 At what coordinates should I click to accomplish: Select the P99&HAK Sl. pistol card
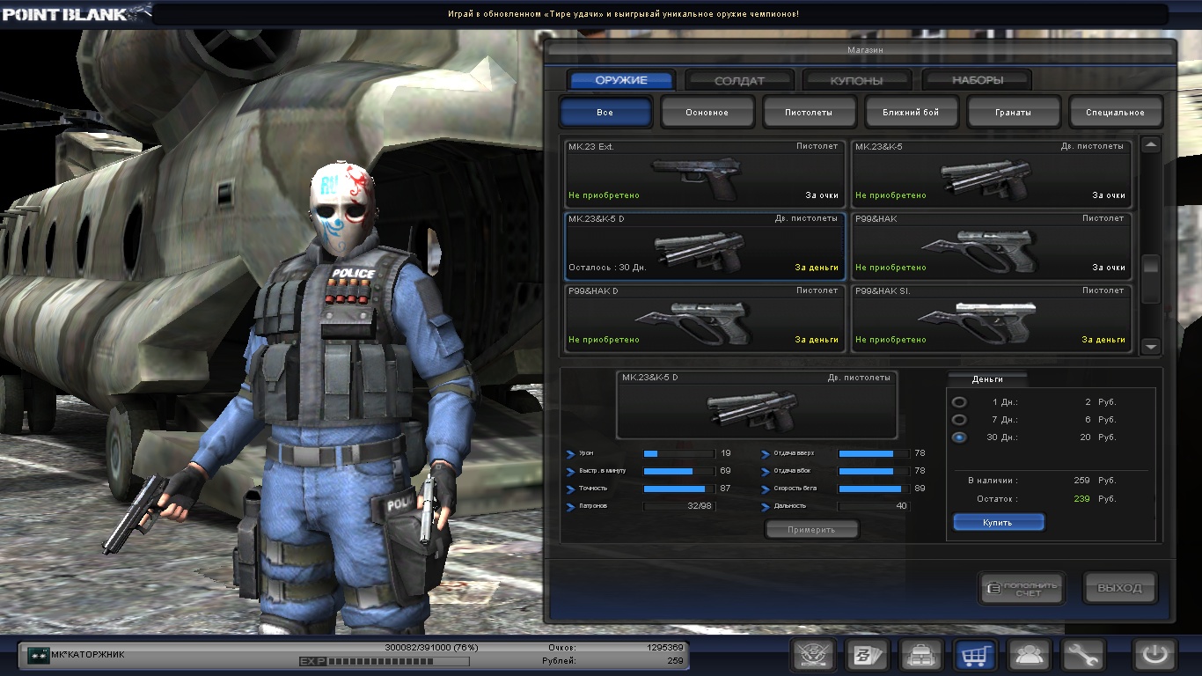pyautogui.click(x=991, y=319)
